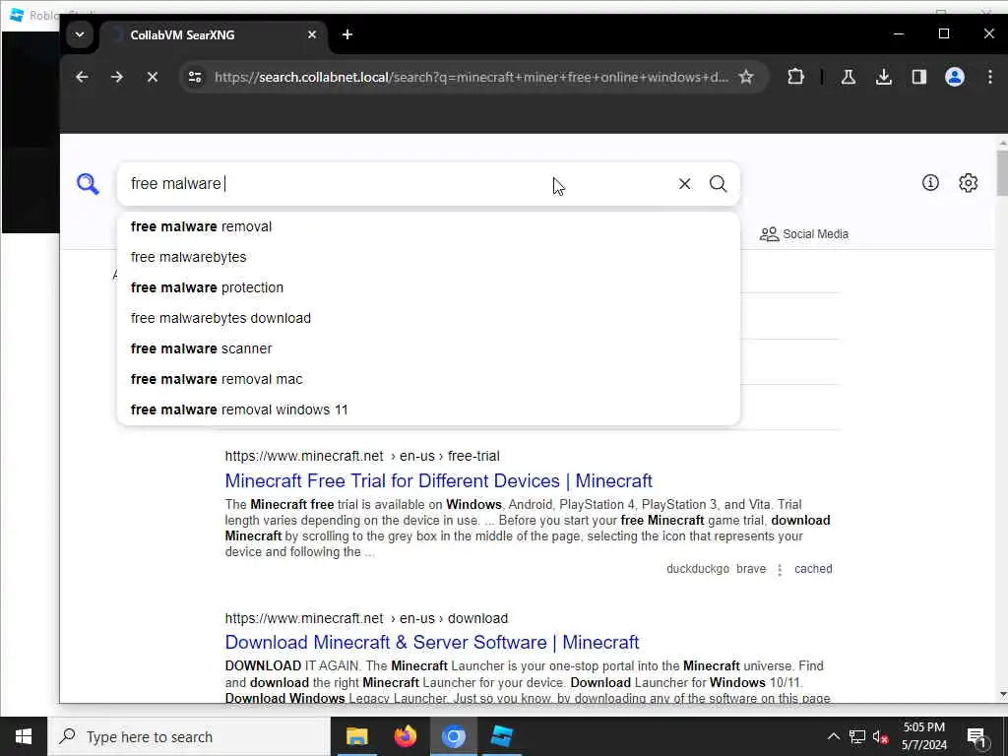Click Chrome icon in taskbar

tap(453, 736)
